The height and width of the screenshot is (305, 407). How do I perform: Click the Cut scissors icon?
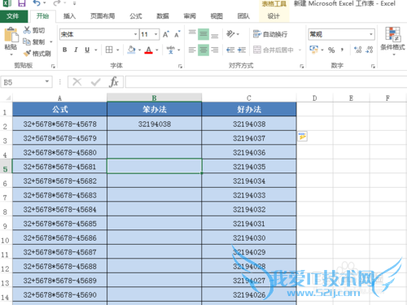(x=27, y=30)
